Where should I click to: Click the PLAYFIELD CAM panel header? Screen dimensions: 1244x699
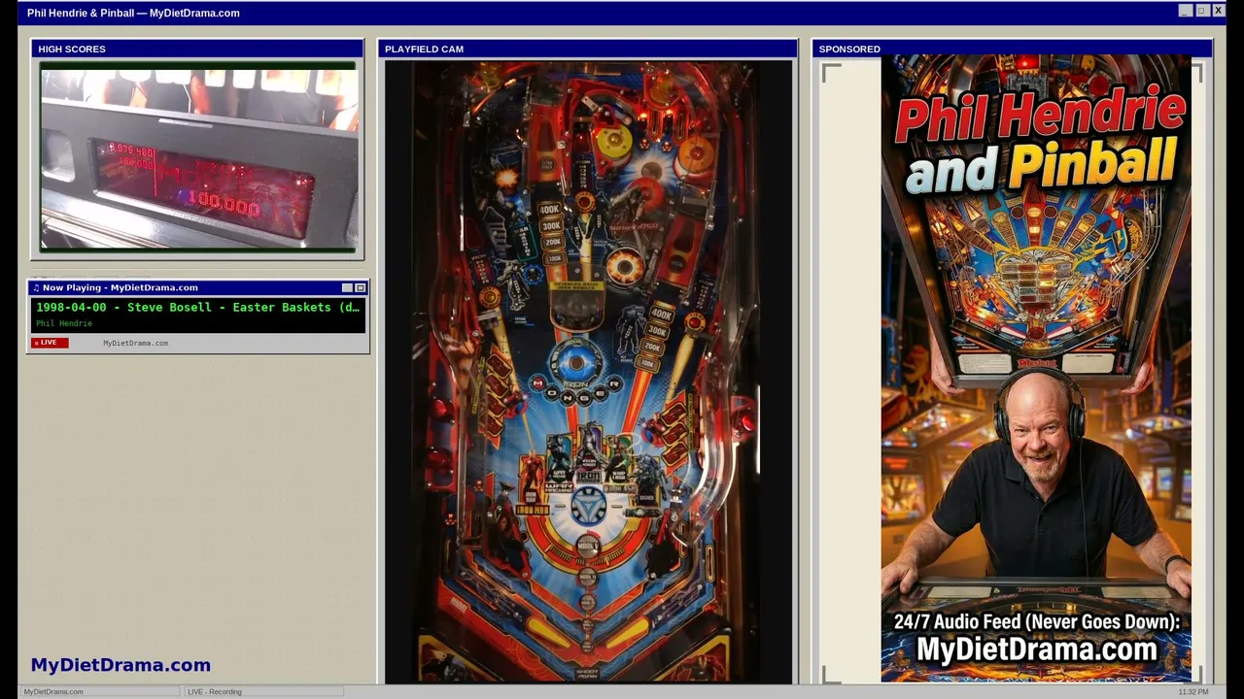click(588, 49)
